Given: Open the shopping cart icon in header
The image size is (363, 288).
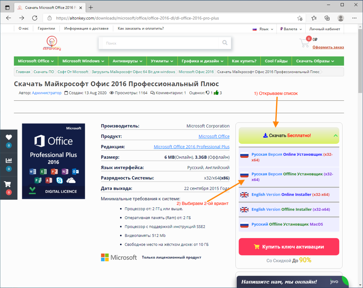Looking at the screenshot, I should (304, 43).
